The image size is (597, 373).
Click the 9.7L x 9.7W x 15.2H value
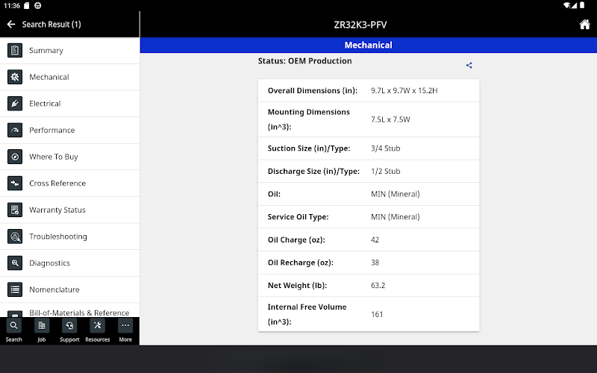coord(404,90)
